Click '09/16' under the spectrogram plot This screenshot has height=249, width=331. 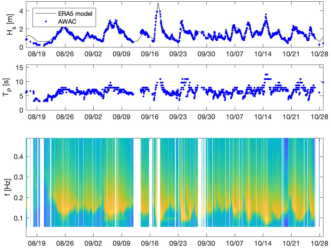point(150,243)
